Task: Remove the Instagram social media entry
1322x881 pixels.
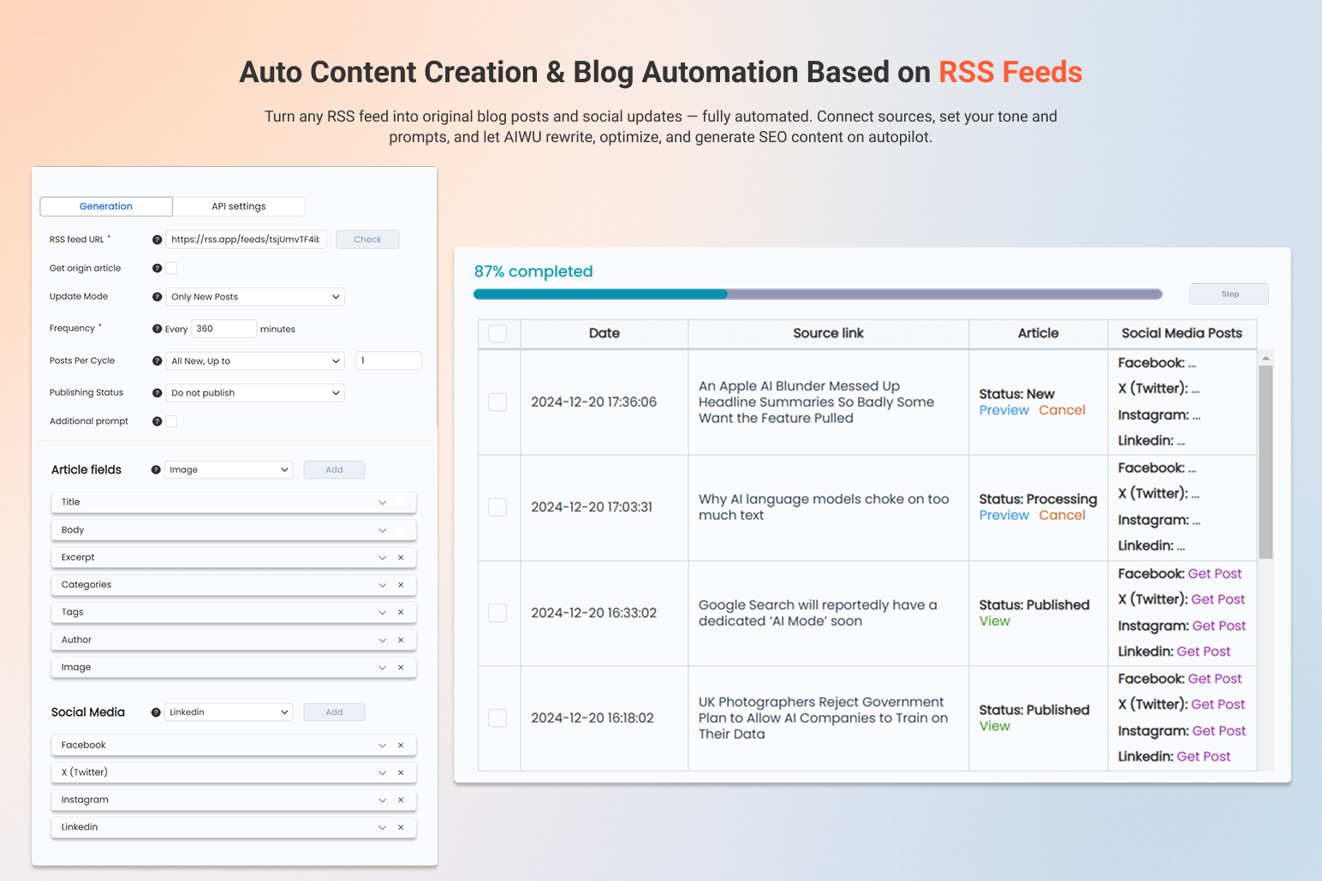Action: [401, 800]
